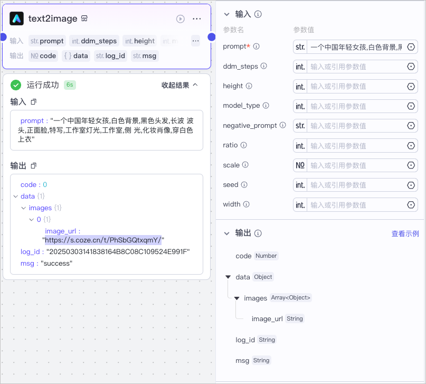Copy the run result output section
Viewport: 426px width, 384px height.
coord(33,165)
